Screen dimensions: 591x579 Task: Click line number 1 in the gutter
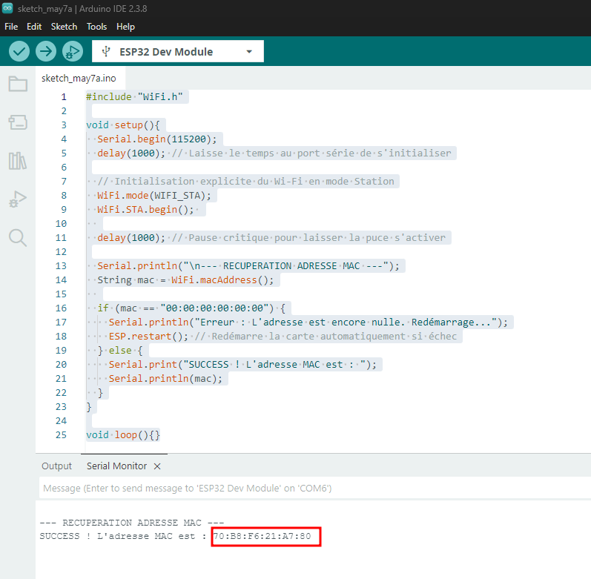tap(64, 97)
